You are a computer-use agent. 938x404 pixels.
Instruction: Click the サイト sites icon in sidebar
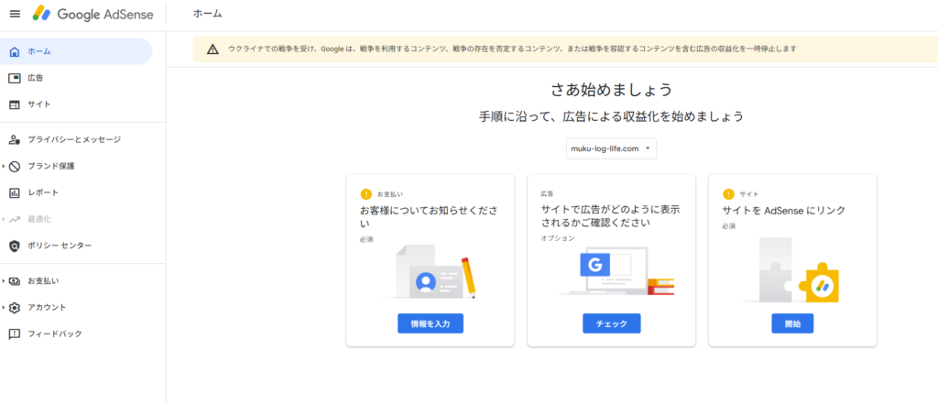(x=15, y=104)
